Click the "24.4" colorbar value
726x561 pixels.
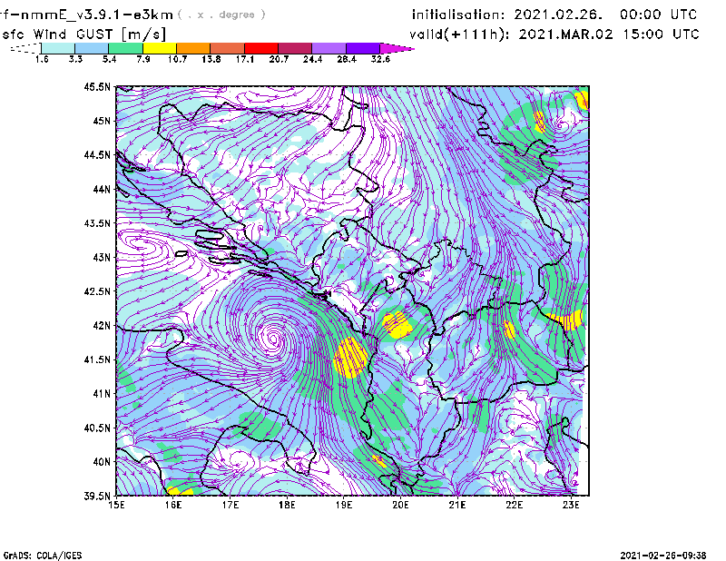[x=312, y=59]
